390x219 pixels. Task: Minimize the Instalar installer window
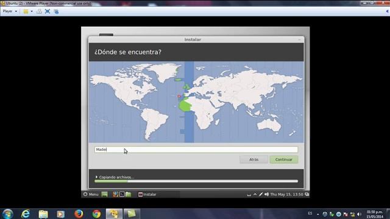(x=299, y=40)
